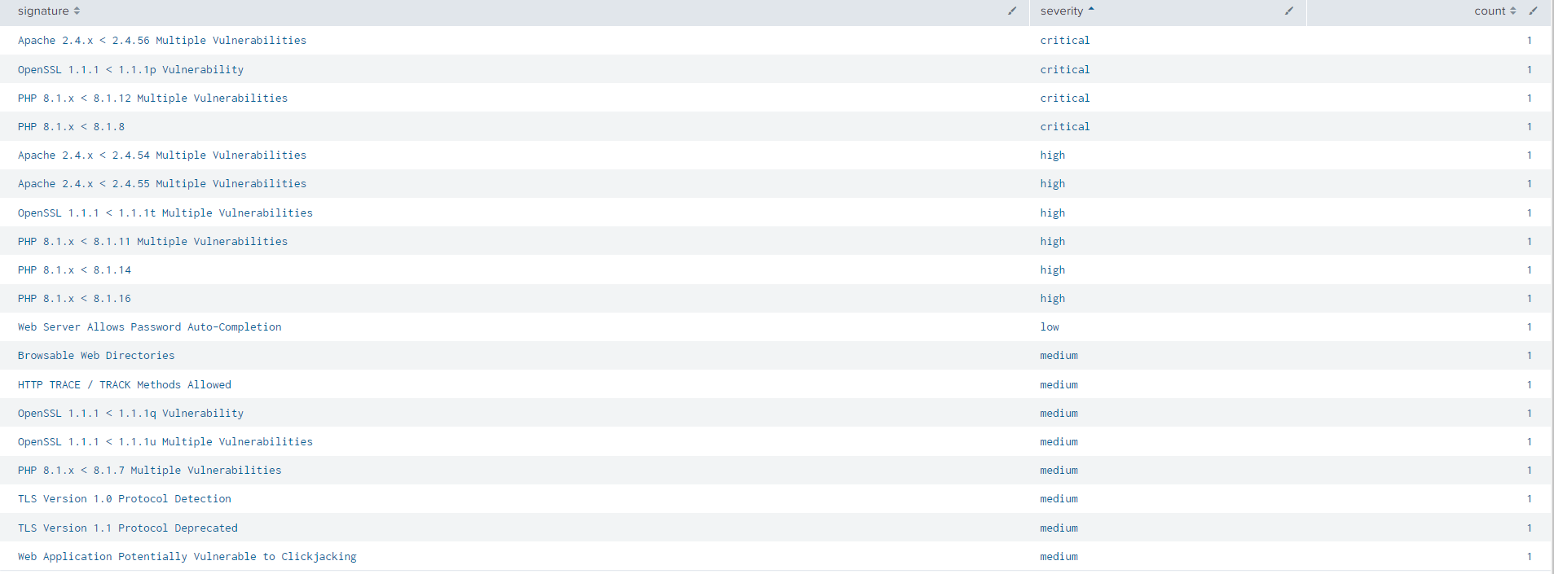Open PHP 8.1.x < 8.1.7 Multiple Vulnerabilities
Screen dimensions: 1554x574
(150, 470)
